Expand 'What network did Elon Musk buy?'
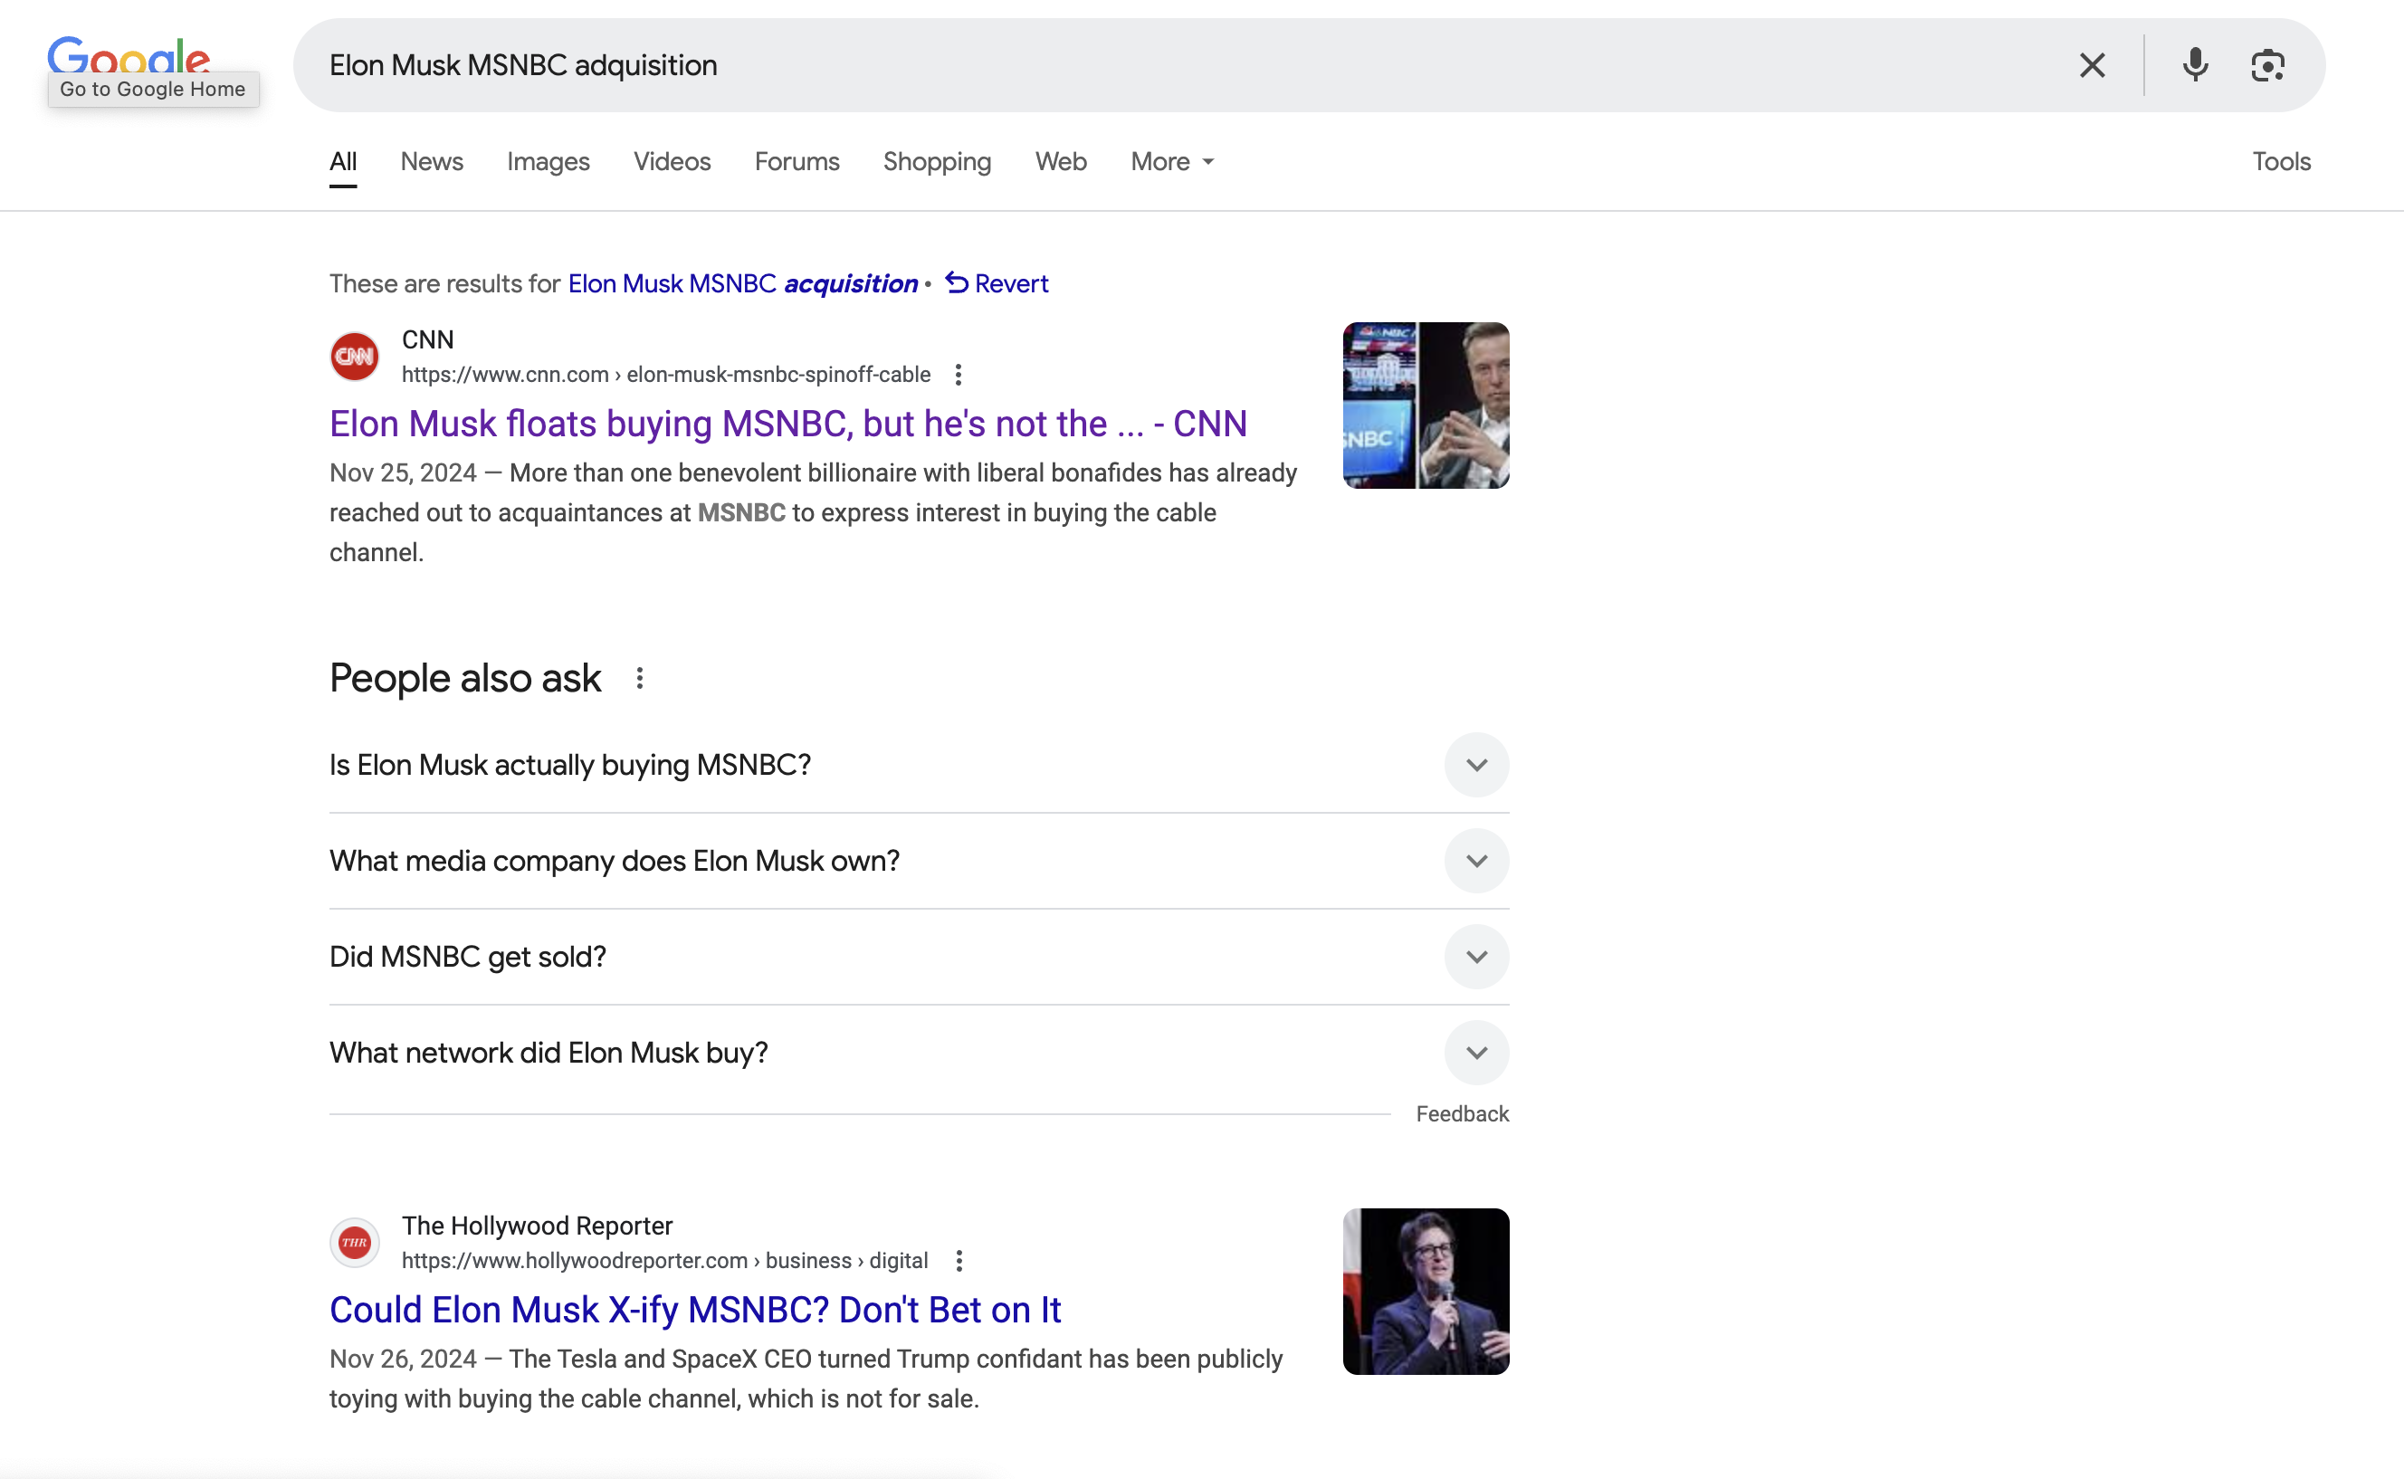The image size is (2404, 1479). point(919,1053)
